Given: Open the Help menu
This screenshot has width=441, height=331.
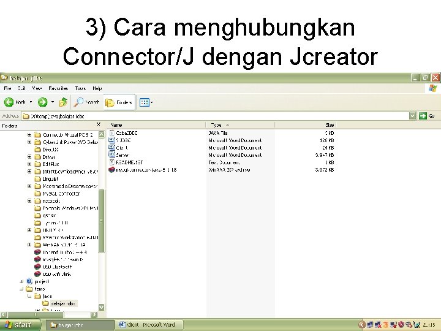Looking at the screenshot, I should 97,88.
